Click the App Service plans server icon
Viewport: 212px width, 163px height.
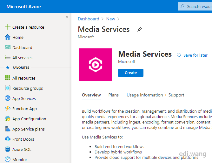(8, 129)
